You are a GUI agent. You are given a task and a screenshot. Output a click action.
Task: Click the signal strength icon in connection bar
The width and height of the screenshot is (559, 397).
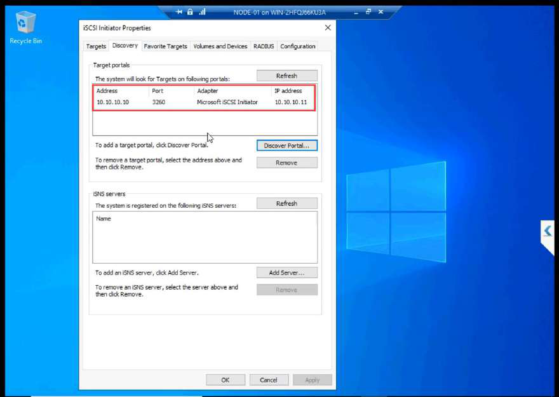click(202, 12)
